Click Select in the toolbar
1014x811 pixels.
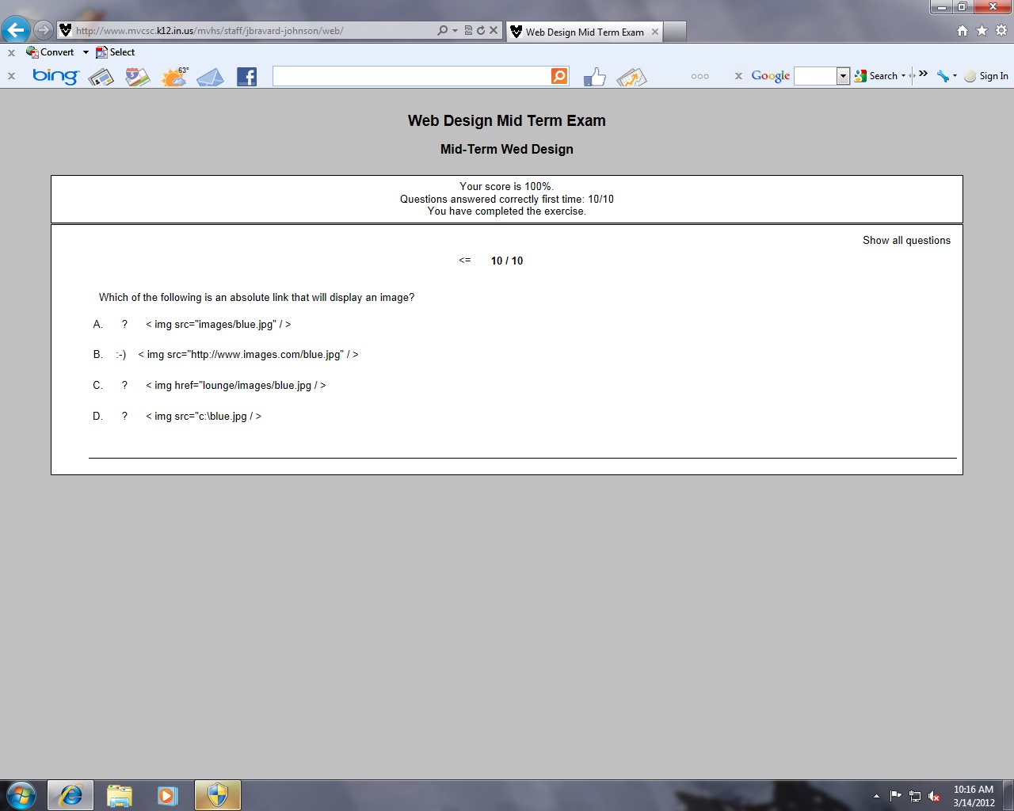click(x=116, y=52)
